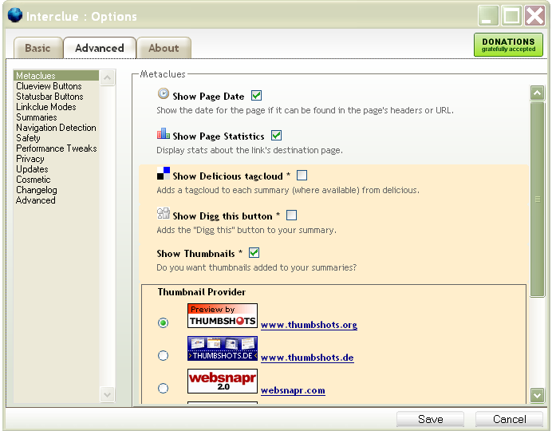Open the websnapr.com link
Screen dimensions: 552x431
coord(293,390)
